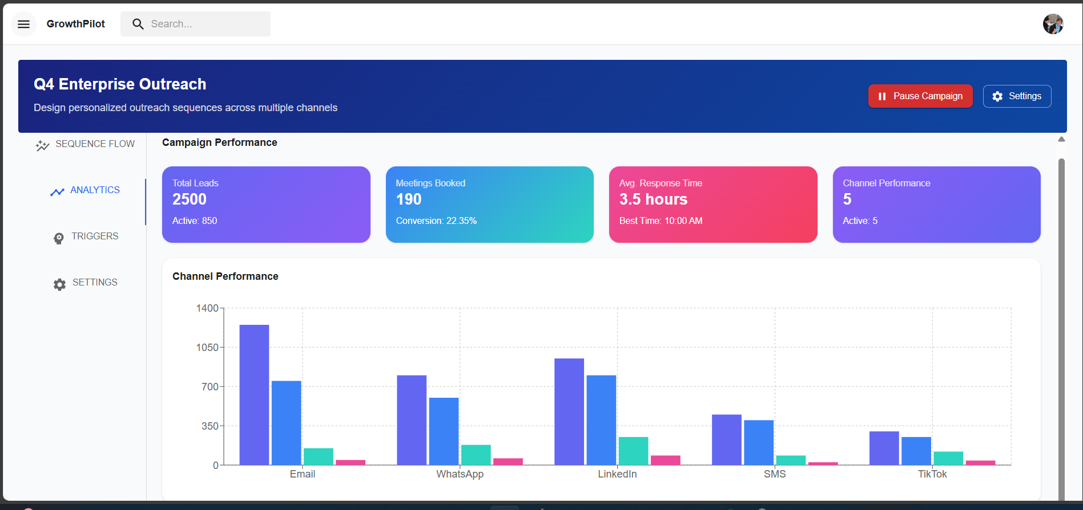Click the GrowthPilot brand name

76,24
